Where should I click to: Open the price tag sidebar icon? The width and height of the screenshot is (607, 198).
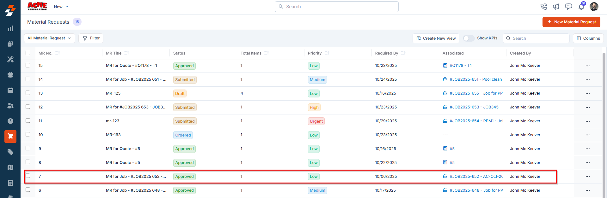pos(10,152)
